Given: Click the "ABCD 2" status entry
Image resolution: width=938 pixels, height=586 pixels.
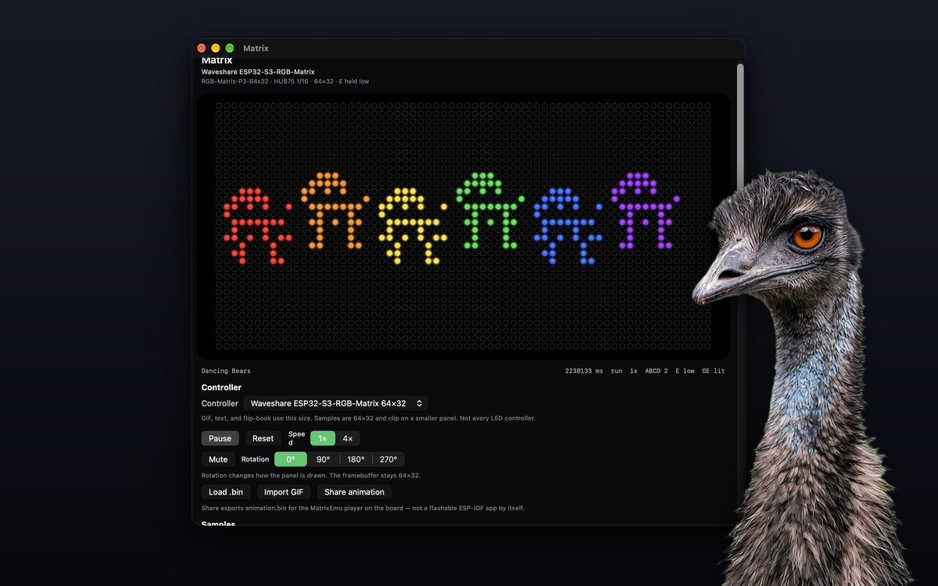Looking at the screenshot, I should pyautogui.click(x=657, y=371).
